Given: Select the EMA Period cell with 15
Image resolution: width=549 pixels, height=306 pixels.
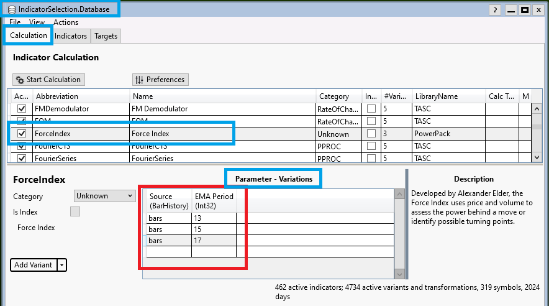Looking at the screenshot, I should (x=214, y=229).
